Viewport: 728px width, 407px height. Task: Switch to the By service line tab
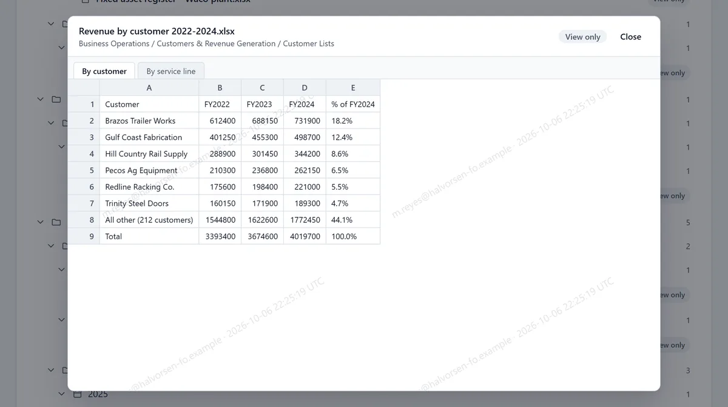tap(171, 71)
